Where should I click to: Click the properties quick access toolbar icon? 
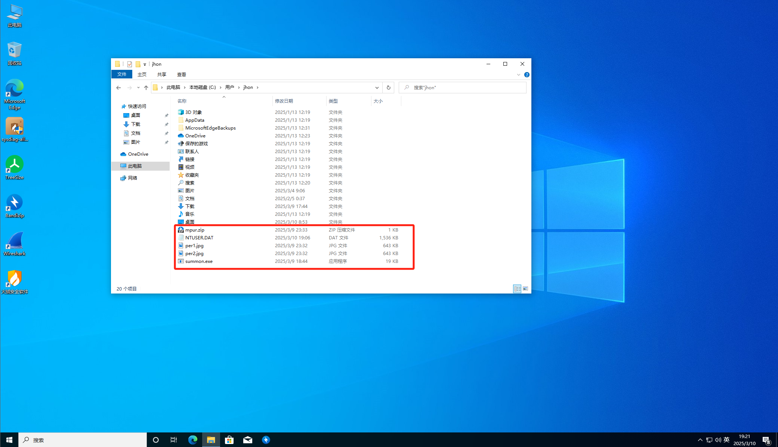pos(129,64)
